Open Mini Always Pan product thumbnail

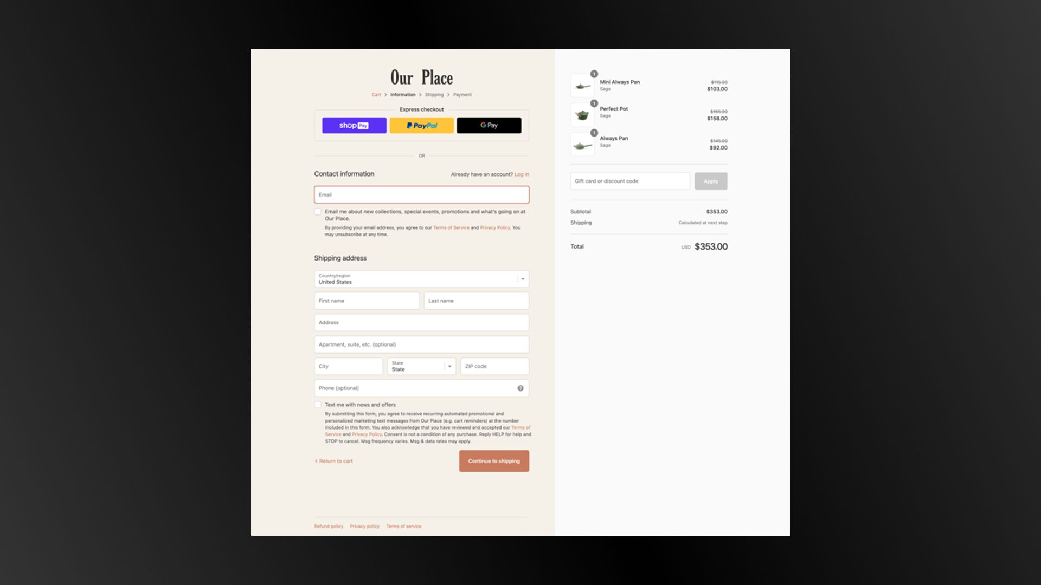click(x=582, y=86)
